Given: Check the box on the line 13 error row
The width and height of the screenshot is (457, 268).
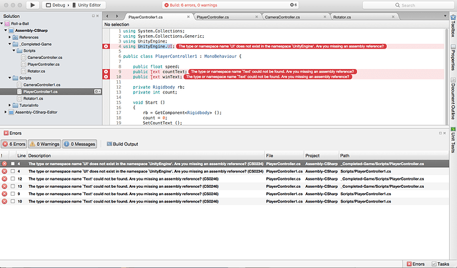Looking at the screenshot, I should point(13,186).
